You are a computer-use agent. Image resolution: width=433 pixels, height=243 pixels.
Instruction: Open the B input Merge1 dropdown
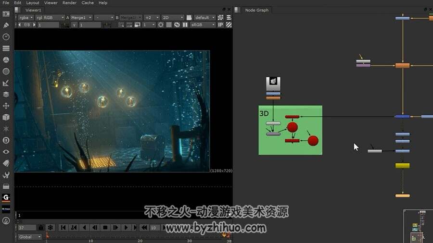[x=131, y=17]
